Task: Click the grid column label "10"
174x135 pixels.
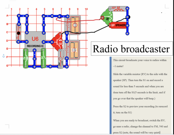Action: [86, 9]
